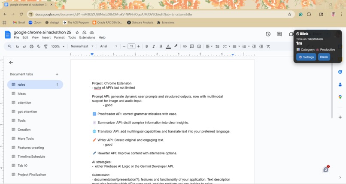Open the Skincare Products bookmark
This screenshot has height=184, width=346.
(x=140, y=22)
